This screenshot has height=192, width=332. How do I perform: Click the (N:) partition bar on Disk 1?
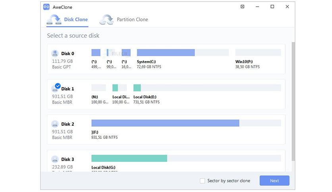pos(98,88)
